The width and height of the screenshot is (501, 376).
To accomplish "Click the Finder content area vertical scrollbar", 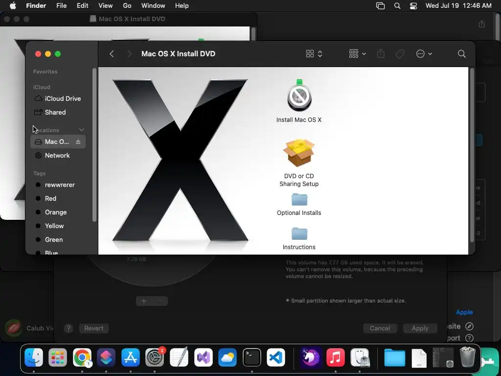I will (472, 155).
